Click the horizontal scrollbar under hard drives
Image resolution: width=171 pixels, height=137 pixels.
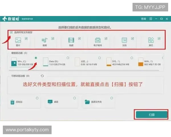tap(84, 70)
